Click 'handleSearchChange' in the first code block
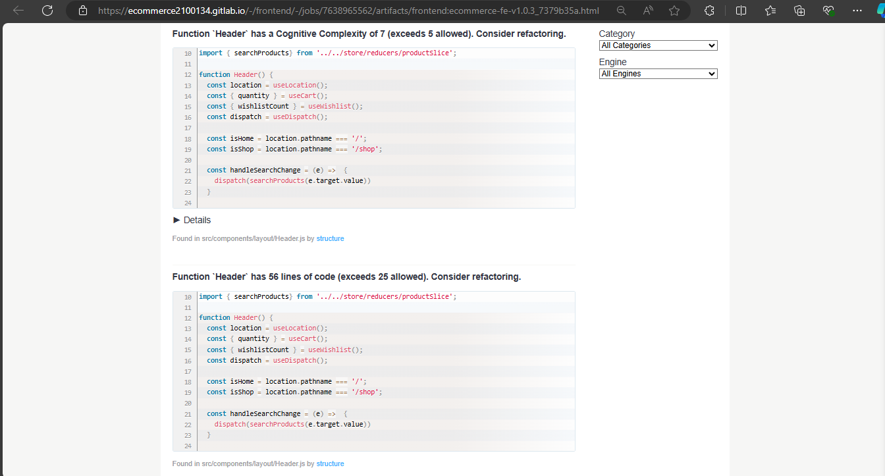885x476 pixels. pos(265,170)
